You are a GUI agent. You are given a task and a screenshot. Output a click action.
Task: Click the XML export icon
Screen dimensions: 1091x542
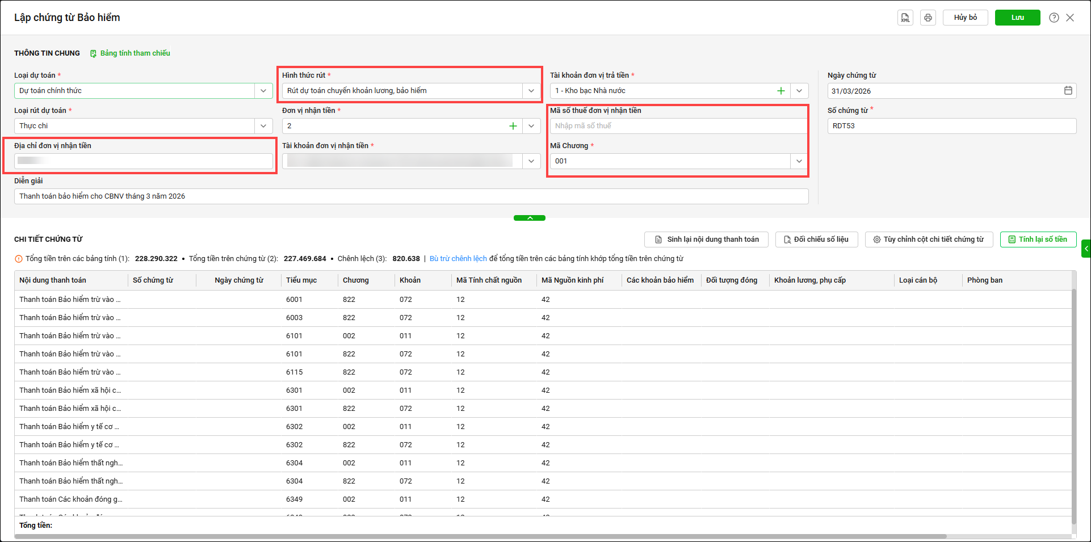tap(905, 18)
